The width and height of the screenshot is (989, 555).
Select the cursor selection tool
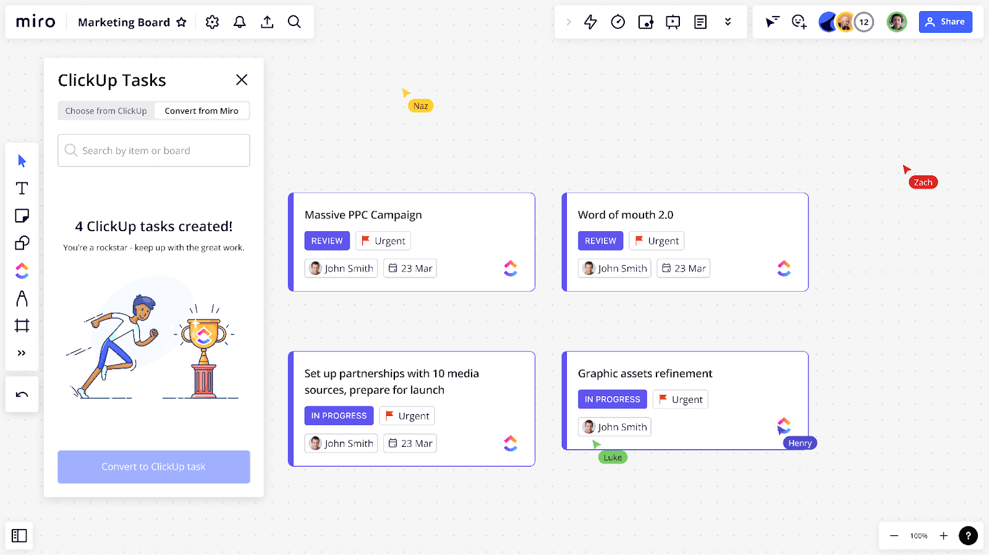(22, 161)
